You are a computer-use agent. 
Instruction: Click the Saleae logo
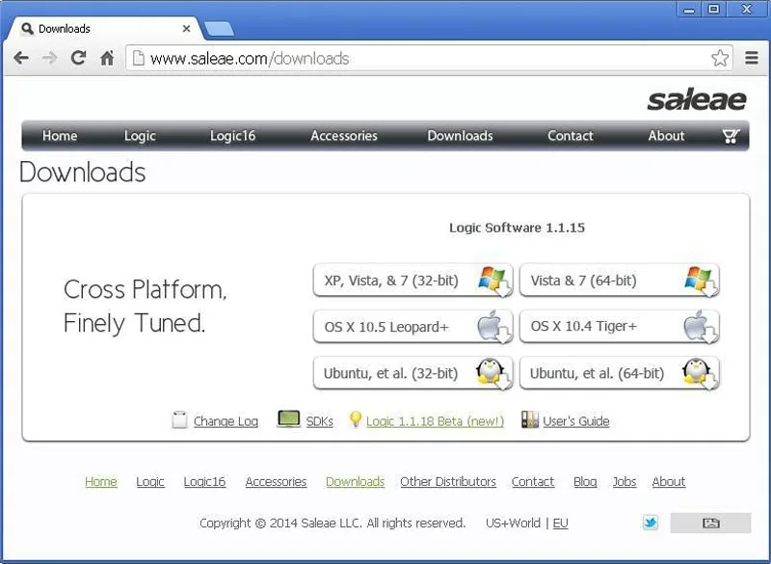pos(697,100)
